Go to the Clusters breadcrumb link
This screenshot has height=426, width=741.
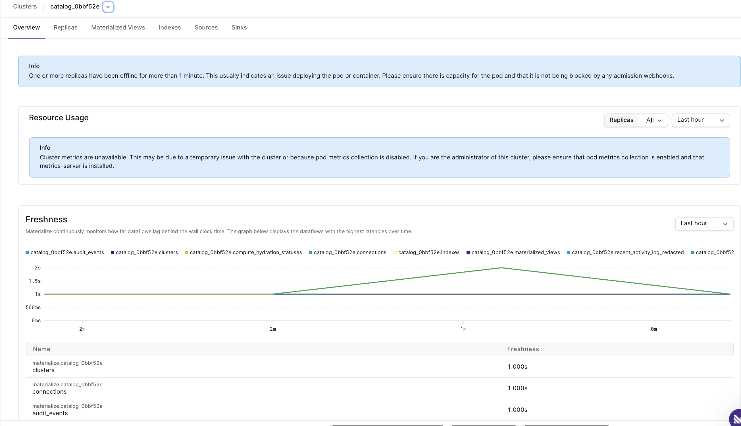[x=25, y=7]
